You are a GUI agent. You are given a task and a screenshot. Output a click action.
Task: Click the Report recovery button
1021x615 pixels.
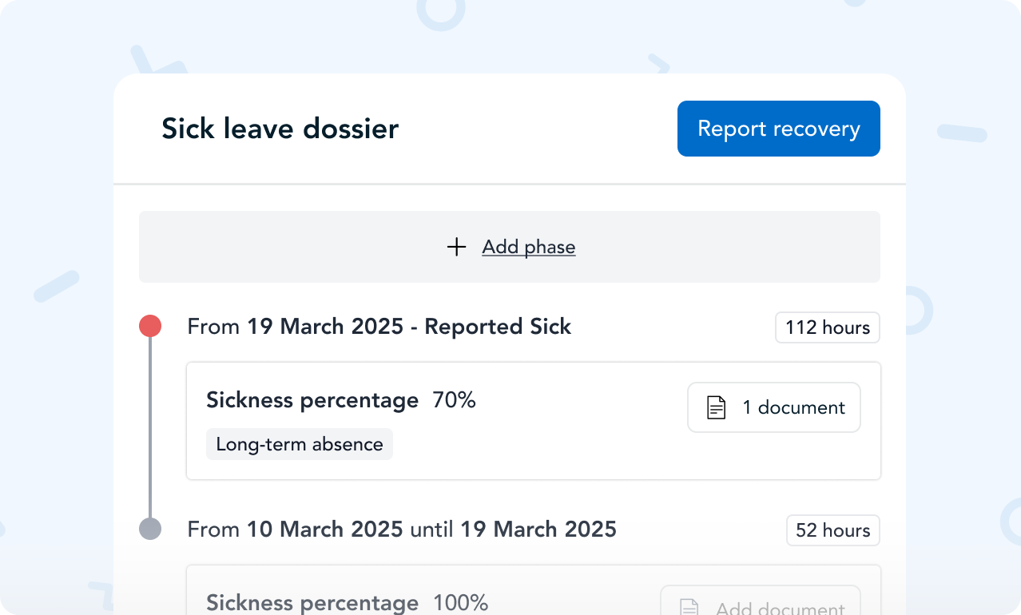[778, 129]
